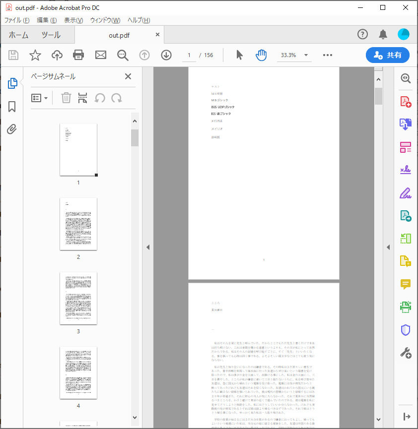The width and height of the screenshot is (418, 429).
Task: Open the yellow file comment tool in right pane
Action: click(x=406, y=261)
